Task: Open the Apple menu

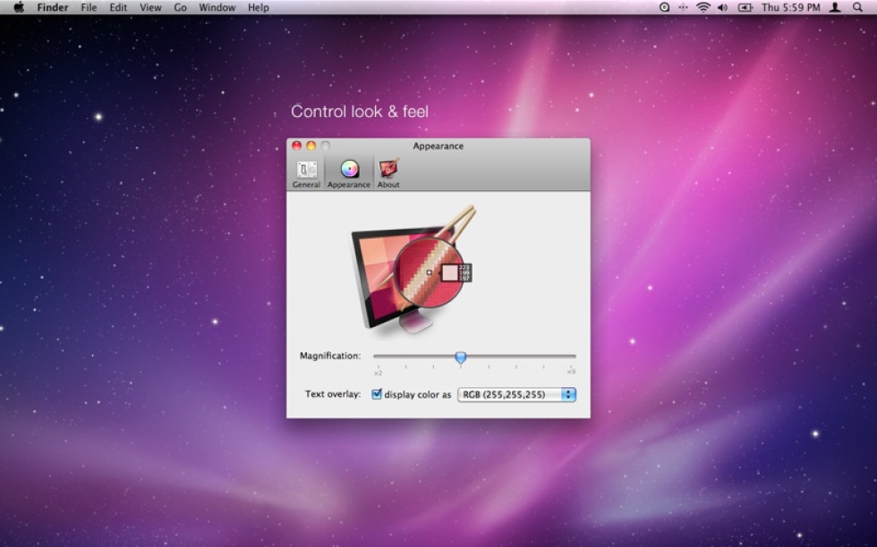Action: coord(18,7)
